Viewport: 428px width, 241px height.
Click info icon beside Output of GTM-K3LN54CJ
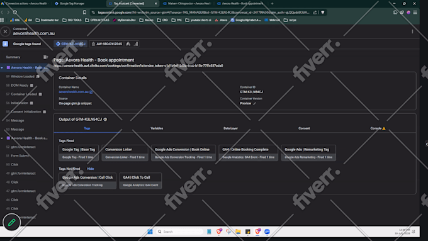point(105,120)
